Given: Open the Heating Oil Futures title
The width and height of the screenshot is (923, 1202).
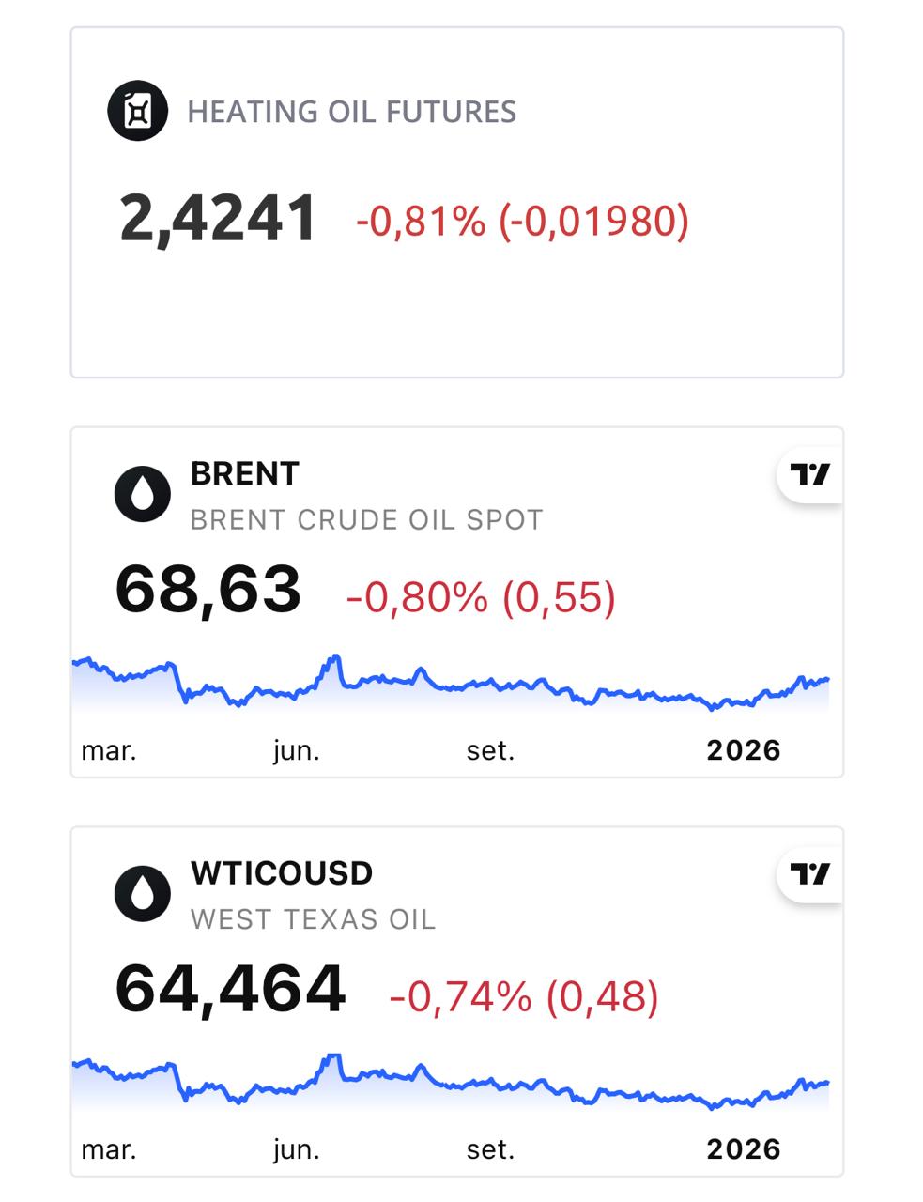Looking at the screenshot, I should 351,112.
